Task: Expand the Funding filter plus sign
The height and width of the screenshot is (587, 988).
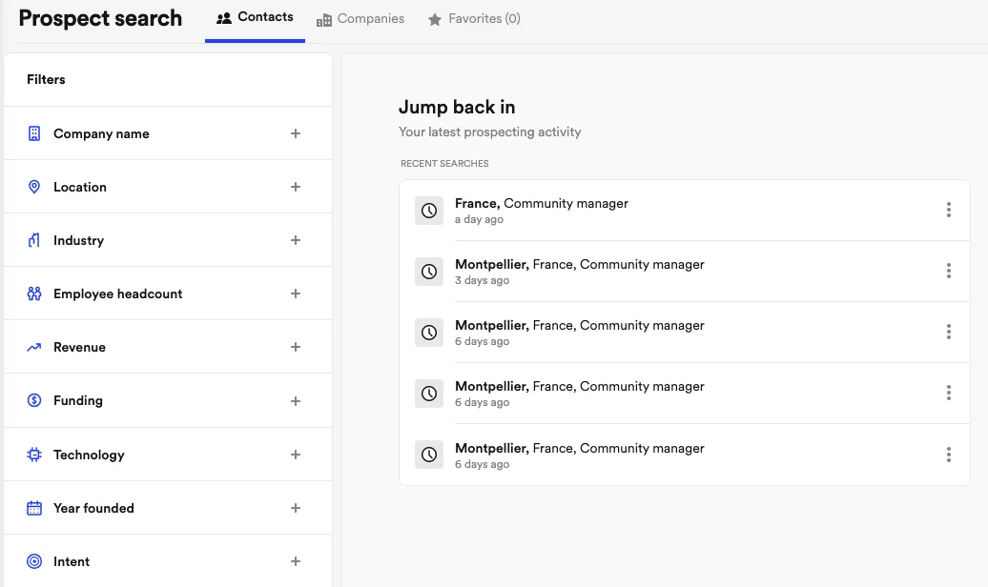Action: point(296,401)
